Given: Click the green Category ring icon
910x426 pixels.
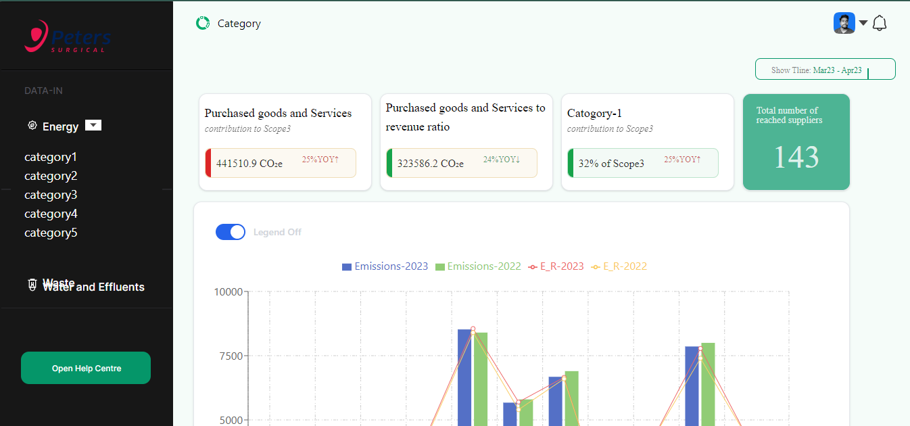Looking at the screenshot, I should click(x=203, y=23).
